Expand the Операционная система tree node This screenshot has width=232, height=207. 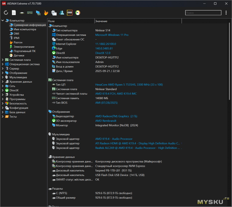click(3, 64)
